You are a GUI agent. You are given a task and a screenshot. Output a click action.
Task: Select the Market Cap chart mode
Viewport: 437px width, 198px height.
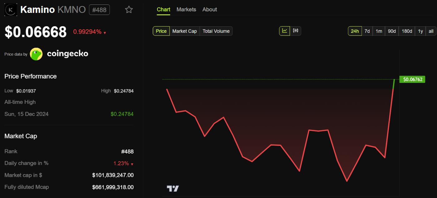tap(184, 31)
